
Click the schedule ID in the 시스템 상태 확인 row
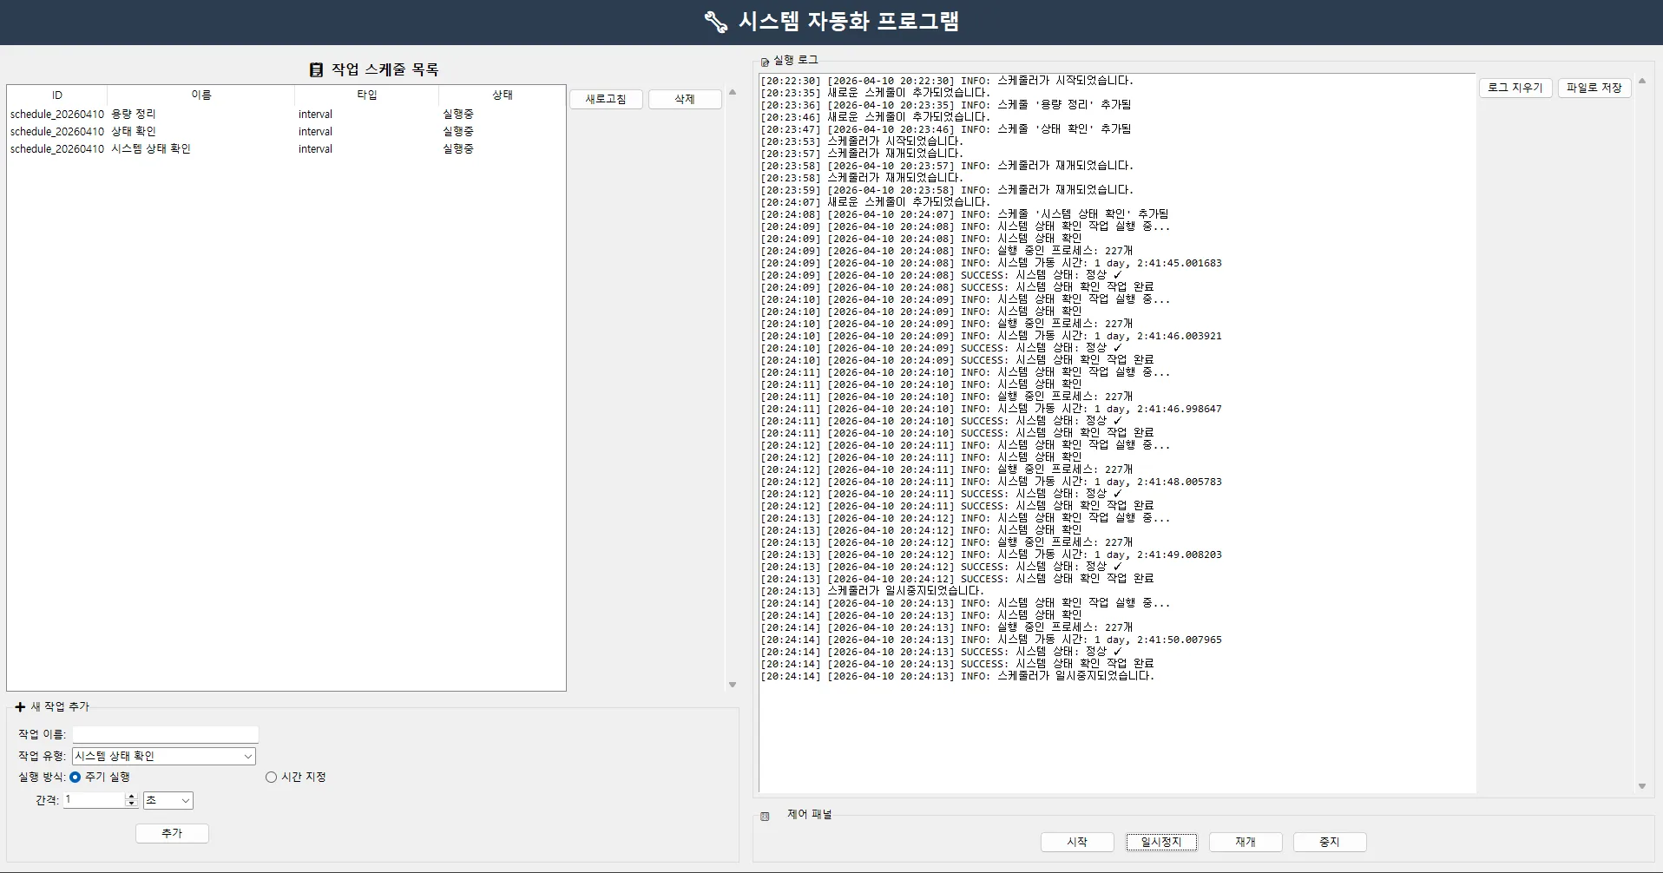(x=57, y=149)
